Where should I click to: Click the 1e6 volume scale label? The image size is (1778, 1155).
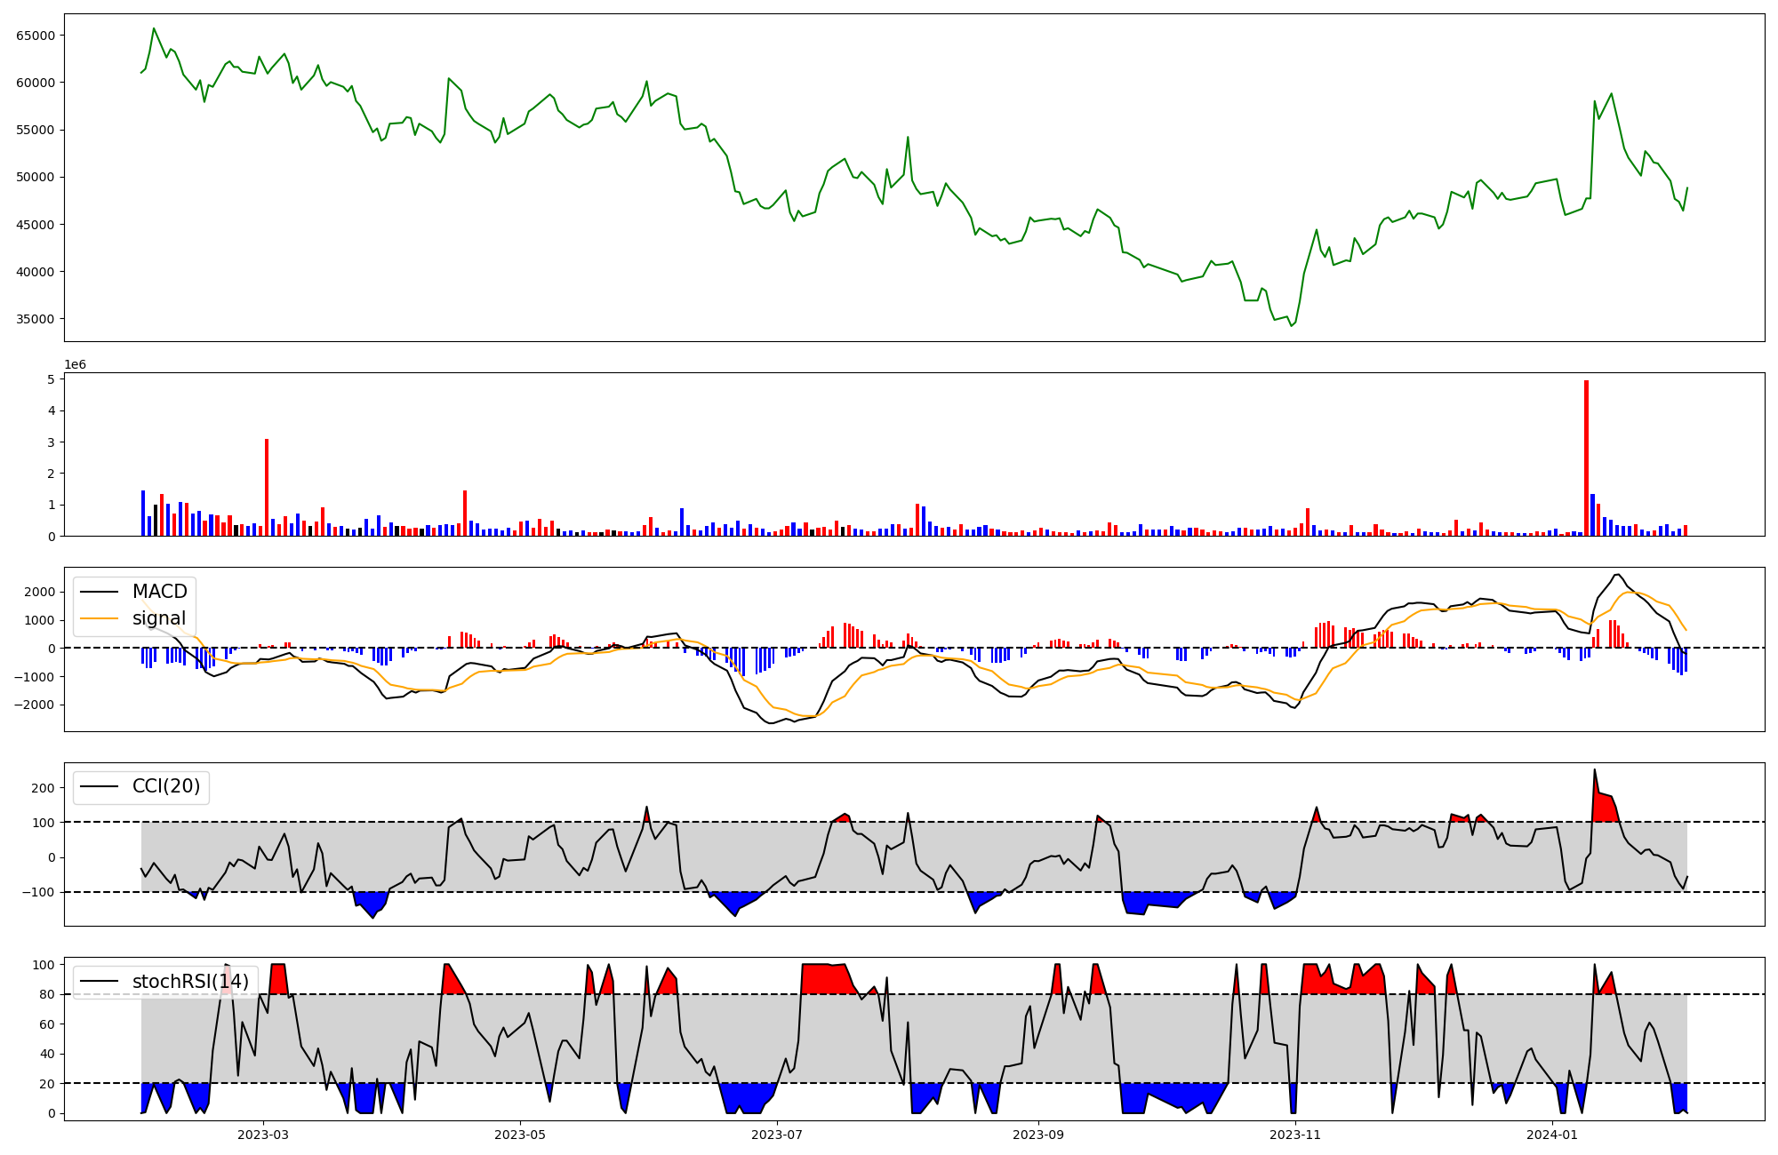pos(76,365)
